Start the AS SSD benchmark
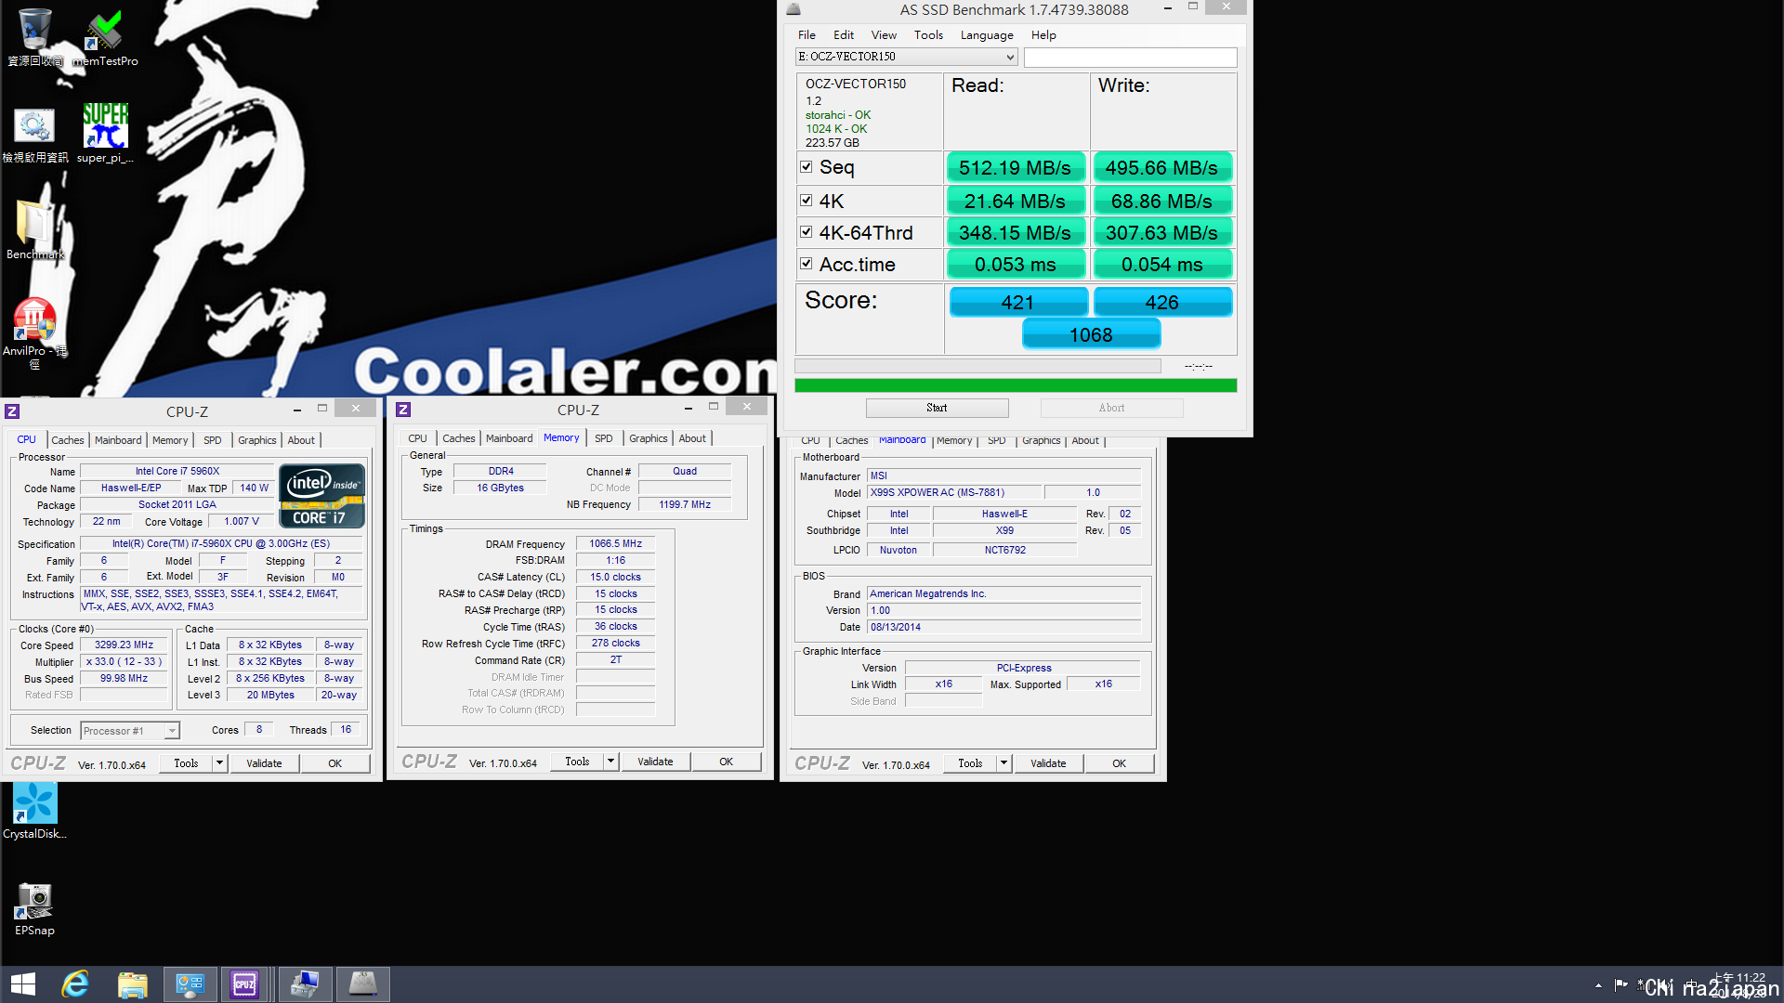 pyautogui.click(x=937, y=408)
